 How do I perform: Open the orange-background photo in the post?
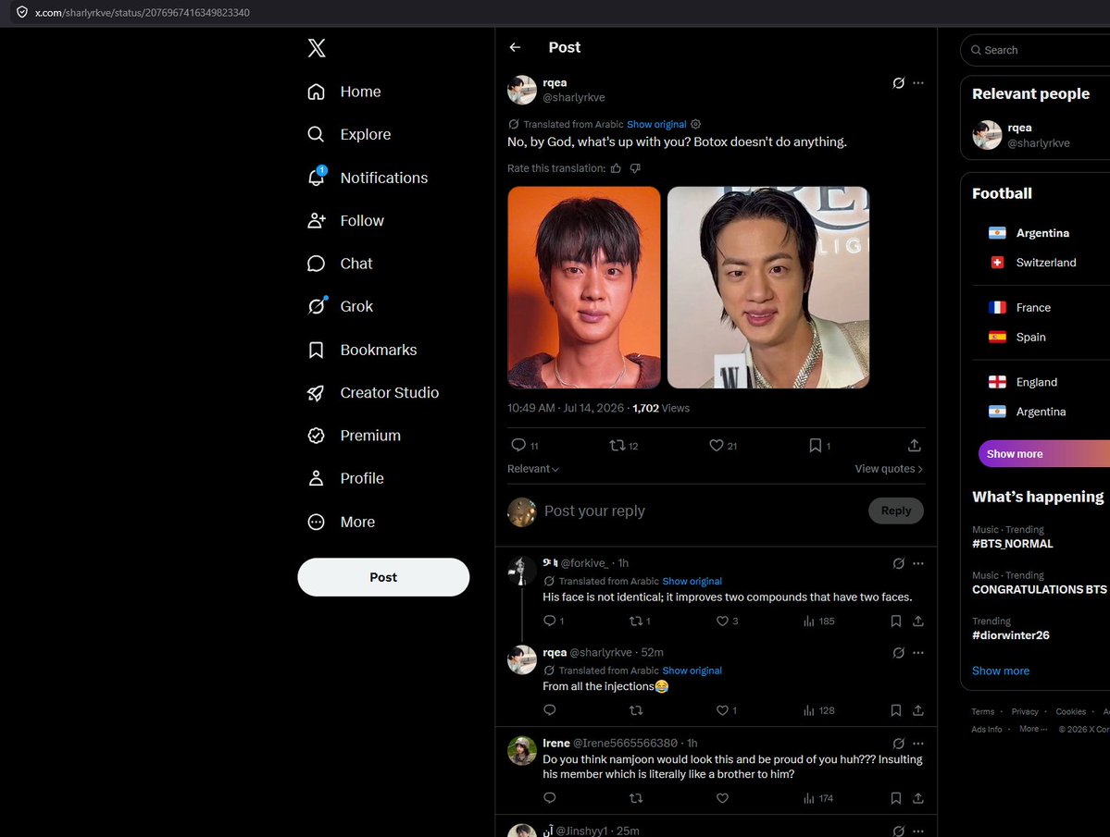tap(584, 288)
